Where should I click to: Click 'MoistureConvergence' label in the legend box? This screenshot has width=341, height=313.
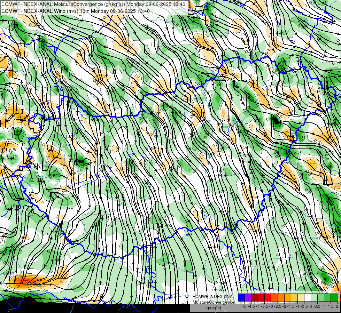pyautogui.click(x=214, y=302)
